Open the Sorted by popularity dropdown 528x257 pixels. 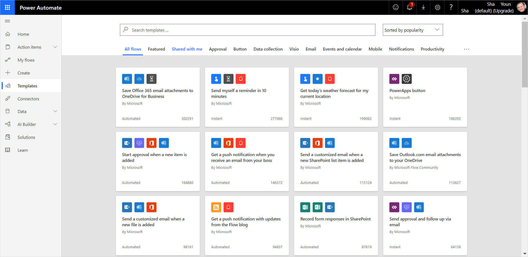[413, 30]
